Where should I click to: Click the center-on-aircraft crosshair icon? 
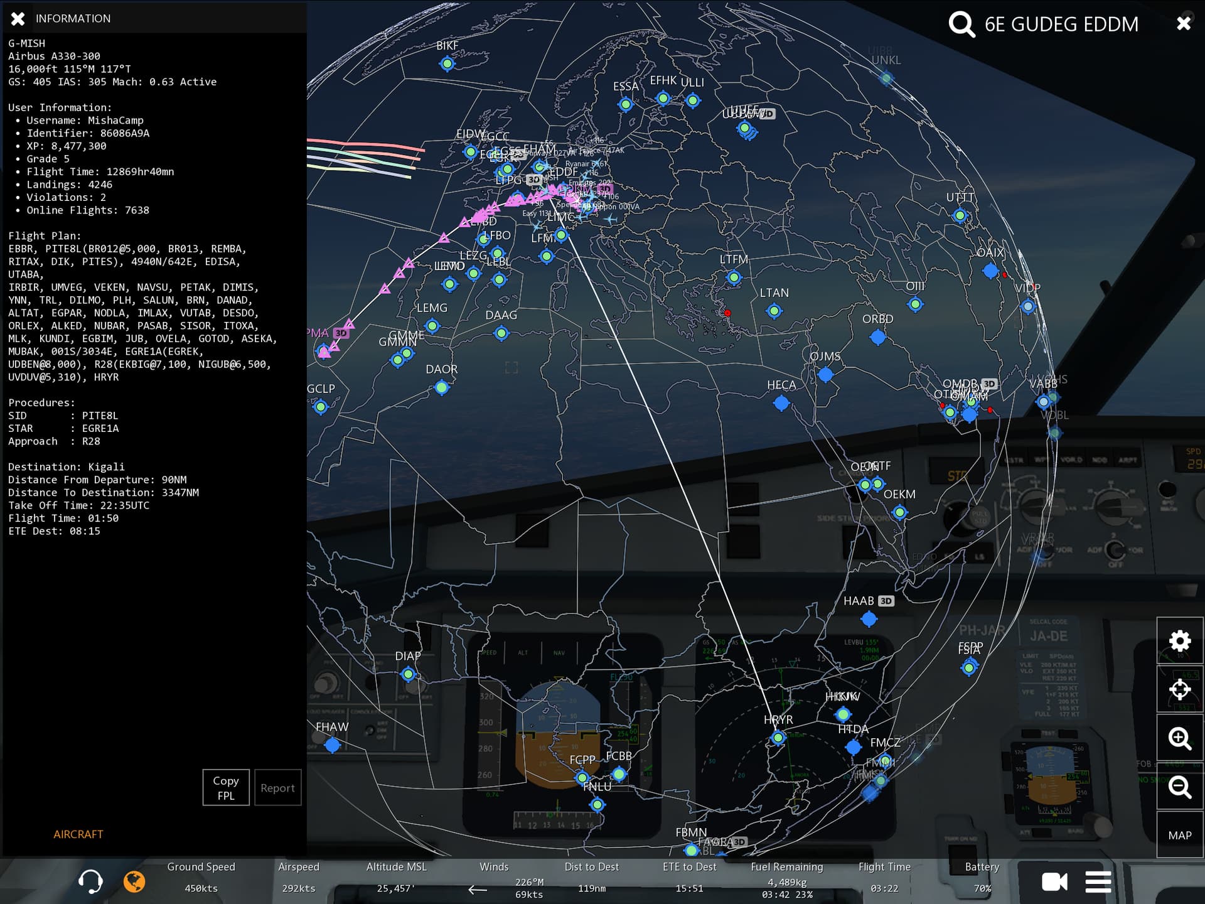(x=1179, y=689)
